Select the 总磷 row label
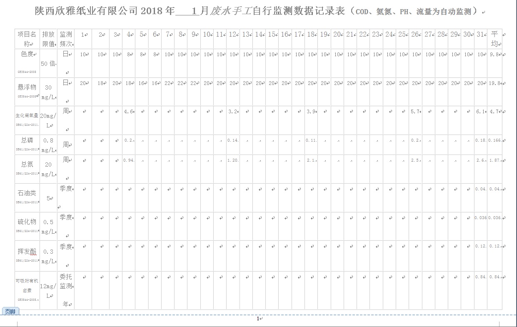Viewport: 517px width, 327px height. (x=27, y=140)
